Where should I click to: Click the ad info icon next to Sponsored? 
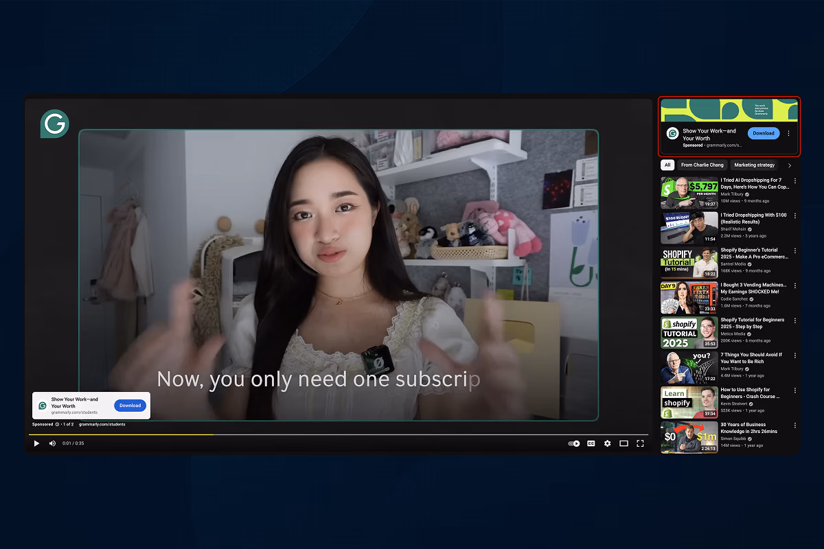pyautogui.click(x=57, y=424)
